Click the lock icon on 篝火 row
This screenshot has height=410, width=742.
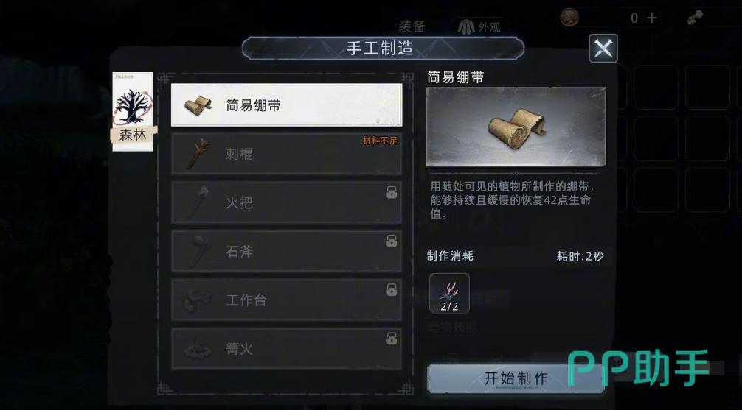pos(392,338)
